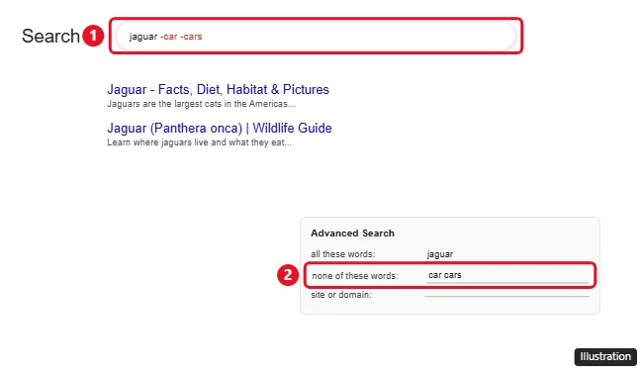Select snippet "Jaguars are the largest cats in the Americas..."

[201, 104]
